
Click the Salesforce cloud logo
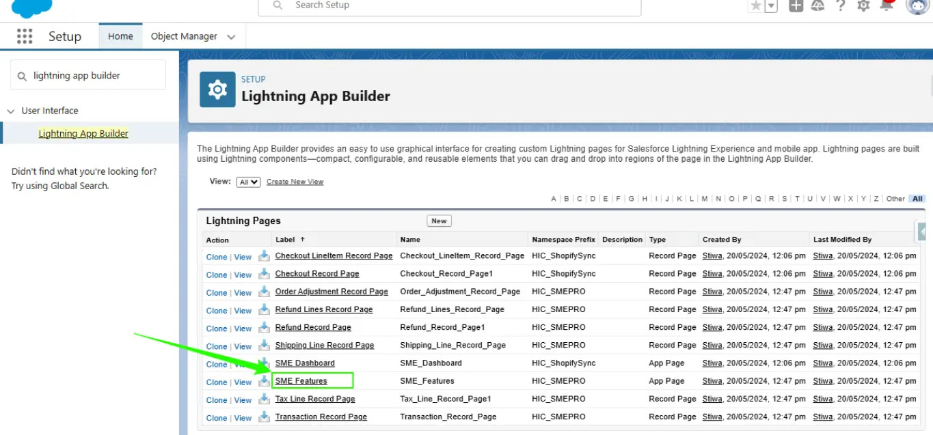point(32,8)
